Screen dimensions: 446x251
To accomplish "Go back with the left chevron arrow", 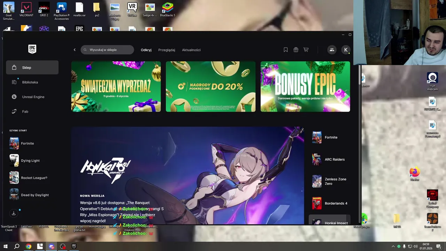I will [x=75, y=50].
